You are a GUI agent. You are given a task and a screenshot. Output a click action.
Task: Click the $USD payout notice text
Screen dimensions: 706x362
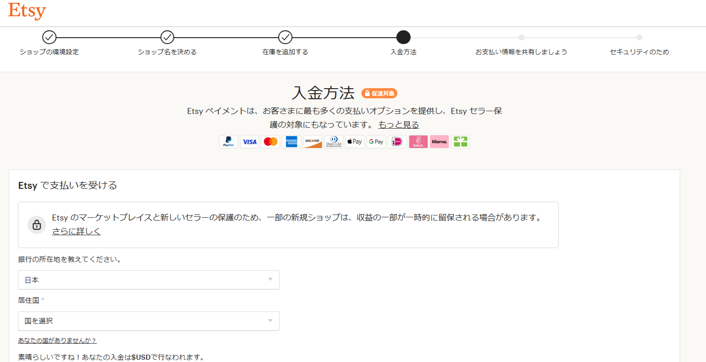tap(111, 357)
